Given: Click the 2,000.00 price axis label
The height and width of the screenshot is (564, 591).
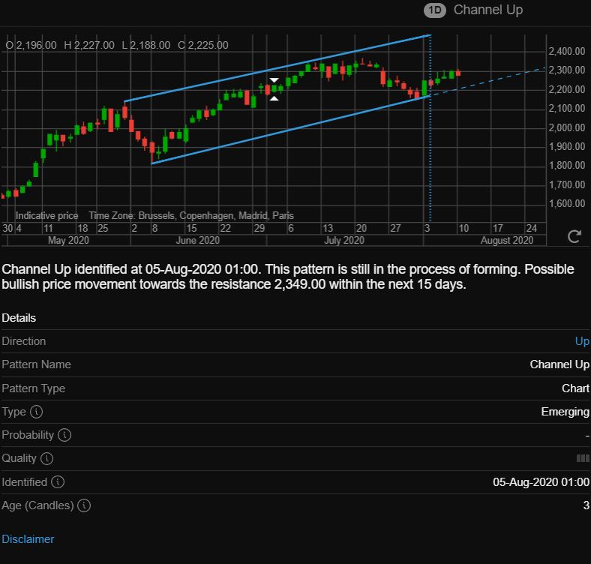Looking at the screenshot, I should (x=567, y=127).
